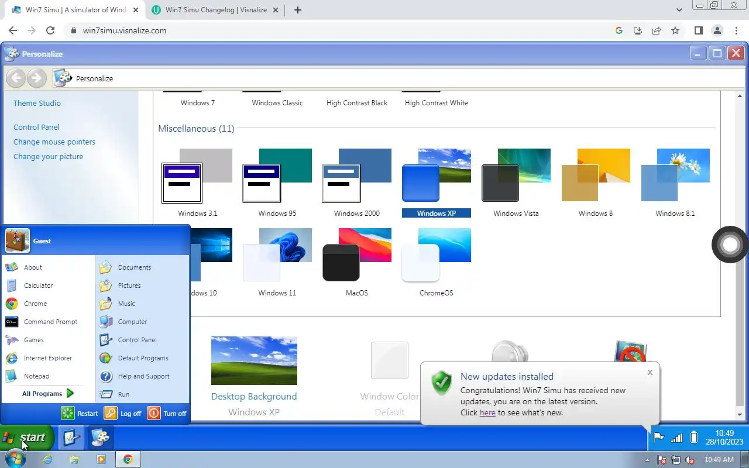Open Window Color settings

pyautogui.click(x=389, y=379)
